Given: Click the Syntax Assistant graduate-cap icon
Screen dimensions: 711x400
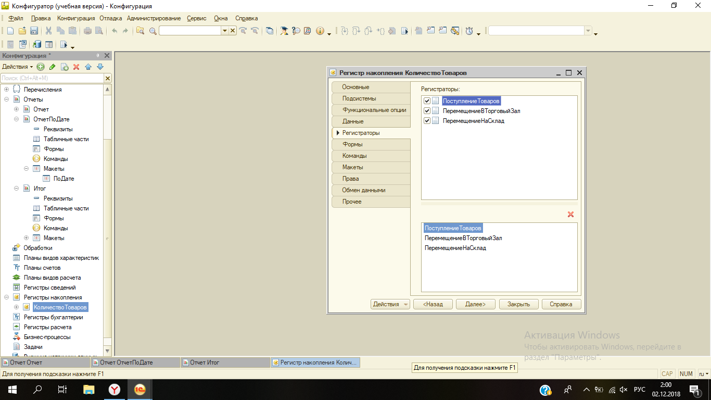Looking at the screenshot, I should tap(284, 31).
